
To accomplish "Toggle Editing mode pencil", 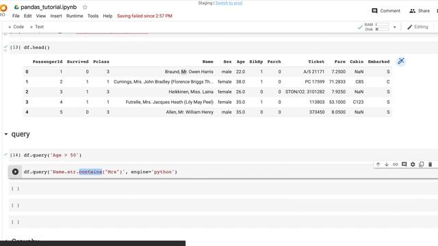I will coord(417,27).
